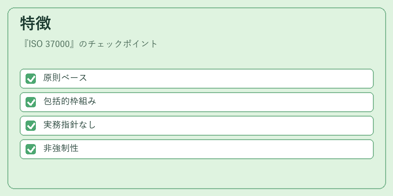
Task: Click blank space in the 非強制性 row
Action: 225,149
